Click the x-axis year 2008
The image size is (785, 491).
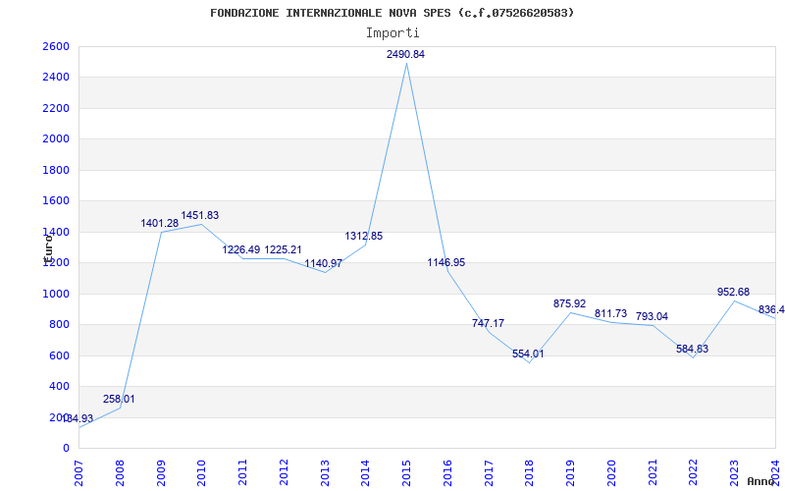(x=120, y=473)
